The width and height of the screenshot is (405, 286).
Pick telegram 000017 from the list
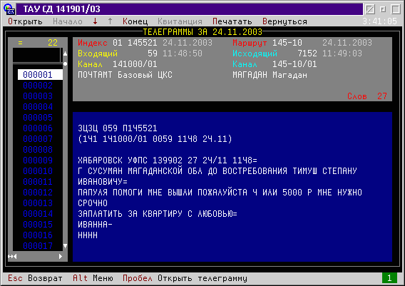point(38,245)
